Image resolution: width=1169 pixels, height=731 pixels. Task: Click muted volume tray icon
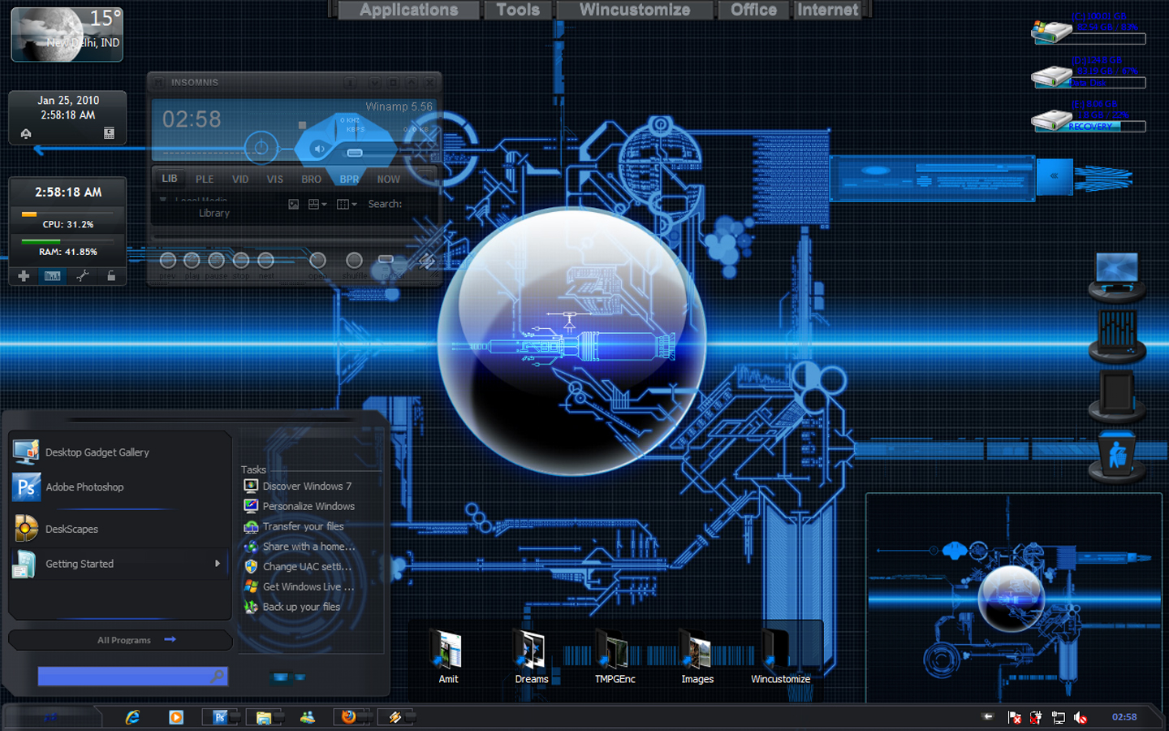pyautogui.click(x=1081, y=717)
